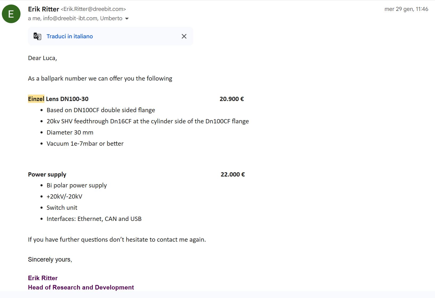Click the green "E" sender avatar
This screenshot has width=435, height=298.
coord(11,14)
